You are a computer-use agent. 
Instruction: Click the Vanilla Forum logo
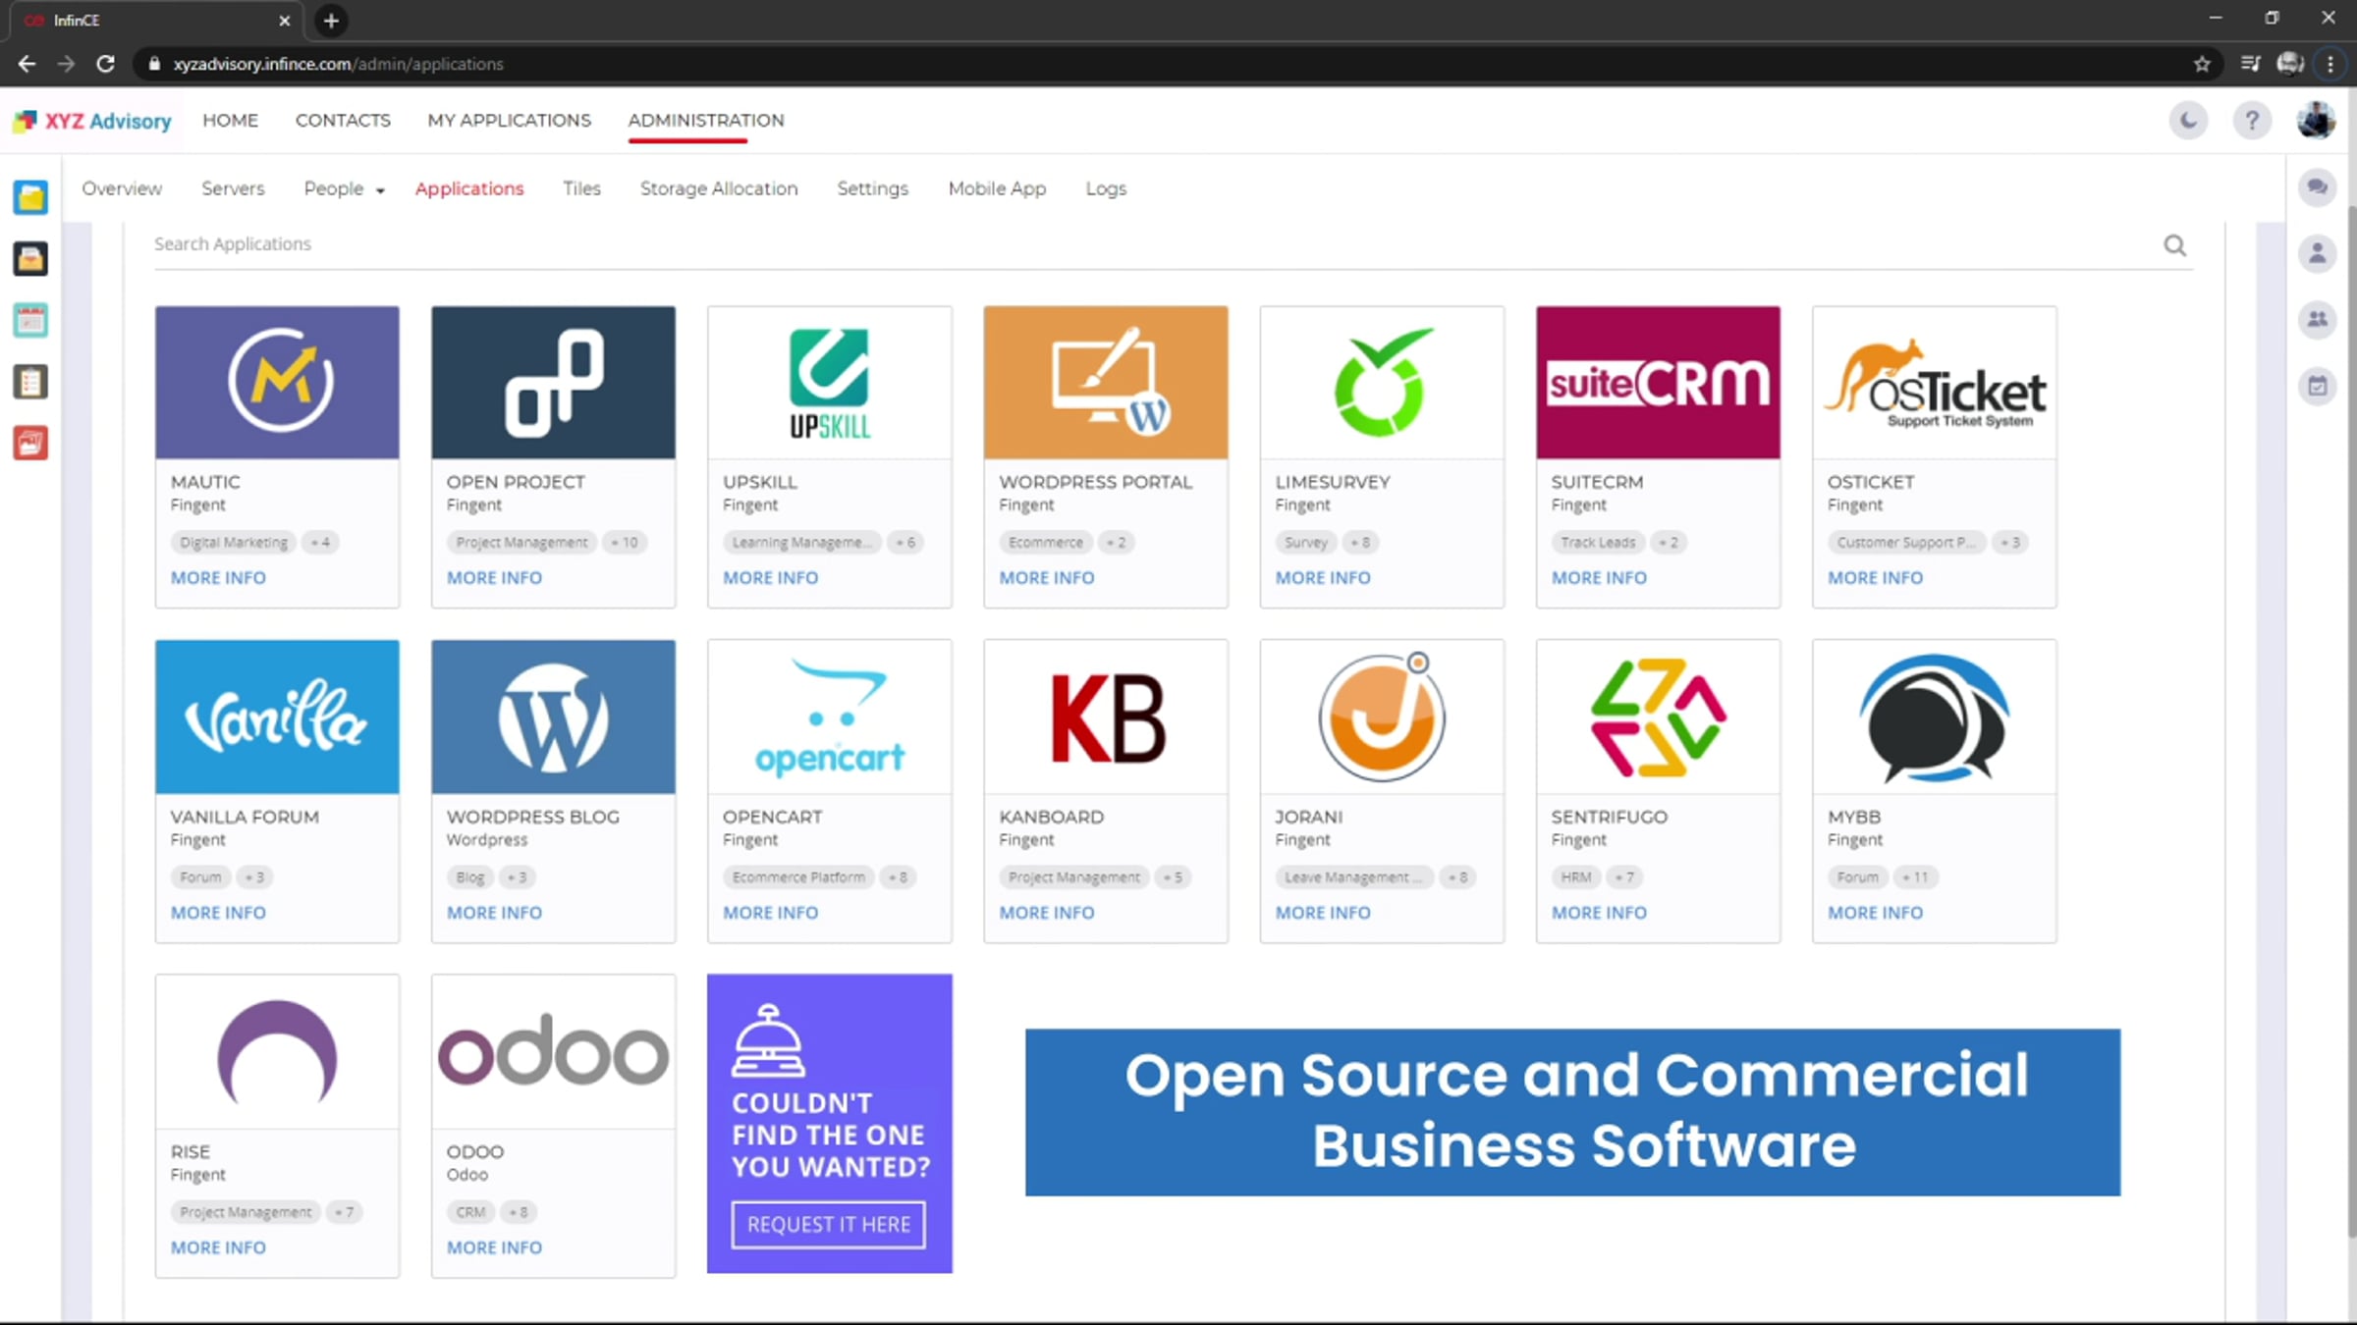pyautogui.click(x=277, y=716)
